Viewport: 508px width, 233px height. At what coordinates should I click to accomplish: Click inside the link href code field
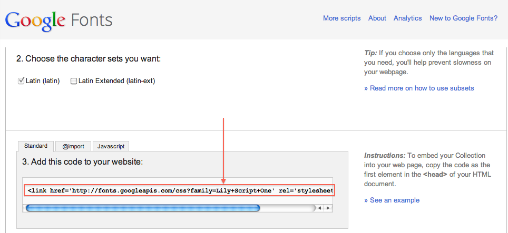point(179,190)
